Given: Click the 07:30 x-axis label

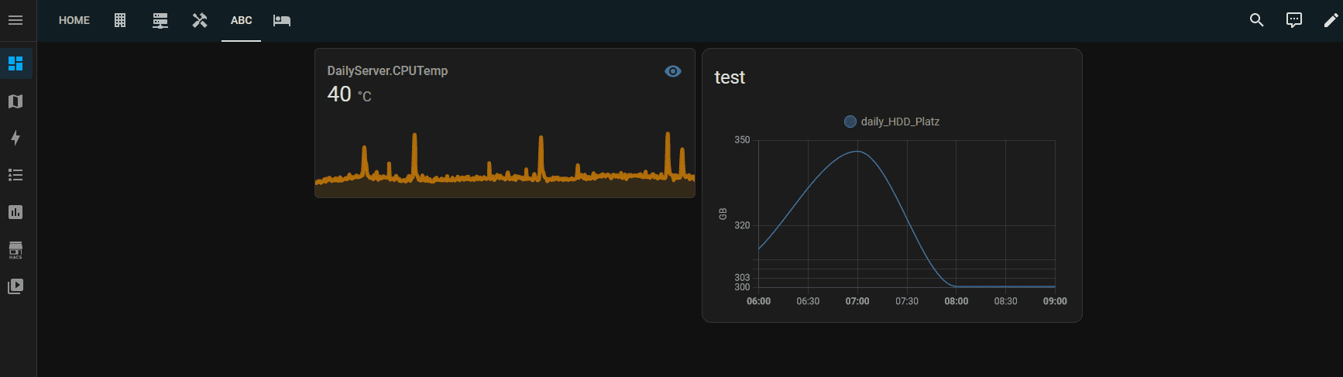Looking at the screenshot, I should pyautogui.click(x=907, y=301).
